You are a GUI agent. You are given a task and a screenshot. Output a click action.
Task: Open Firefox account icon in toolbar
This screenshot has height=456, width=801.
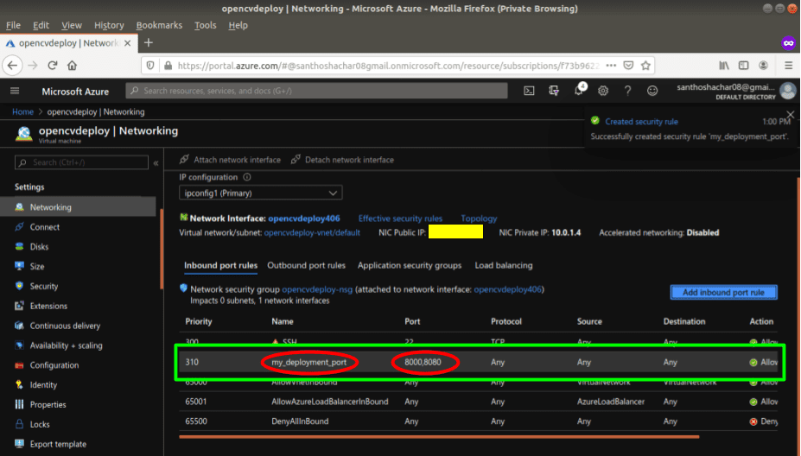coord(763,66)
